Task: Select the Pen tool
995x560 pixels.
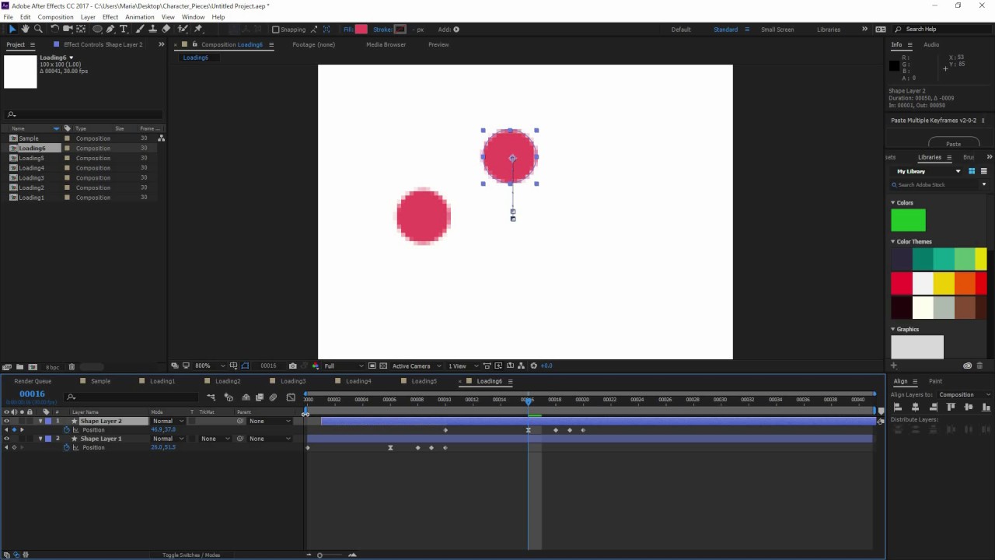Action: click(110, 30)
